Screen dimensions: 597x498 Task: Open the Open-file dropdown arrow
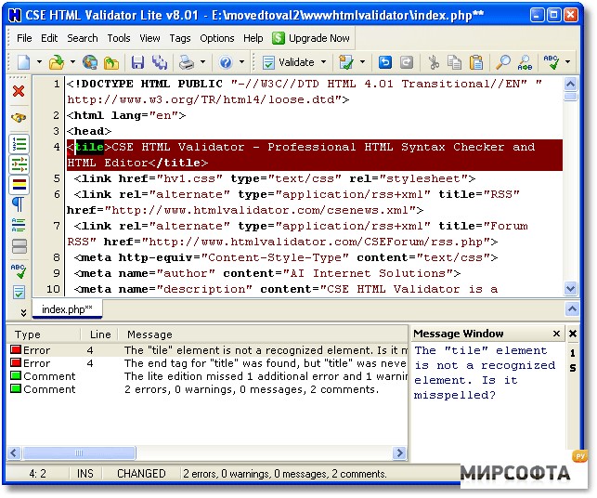pos(72,61)
